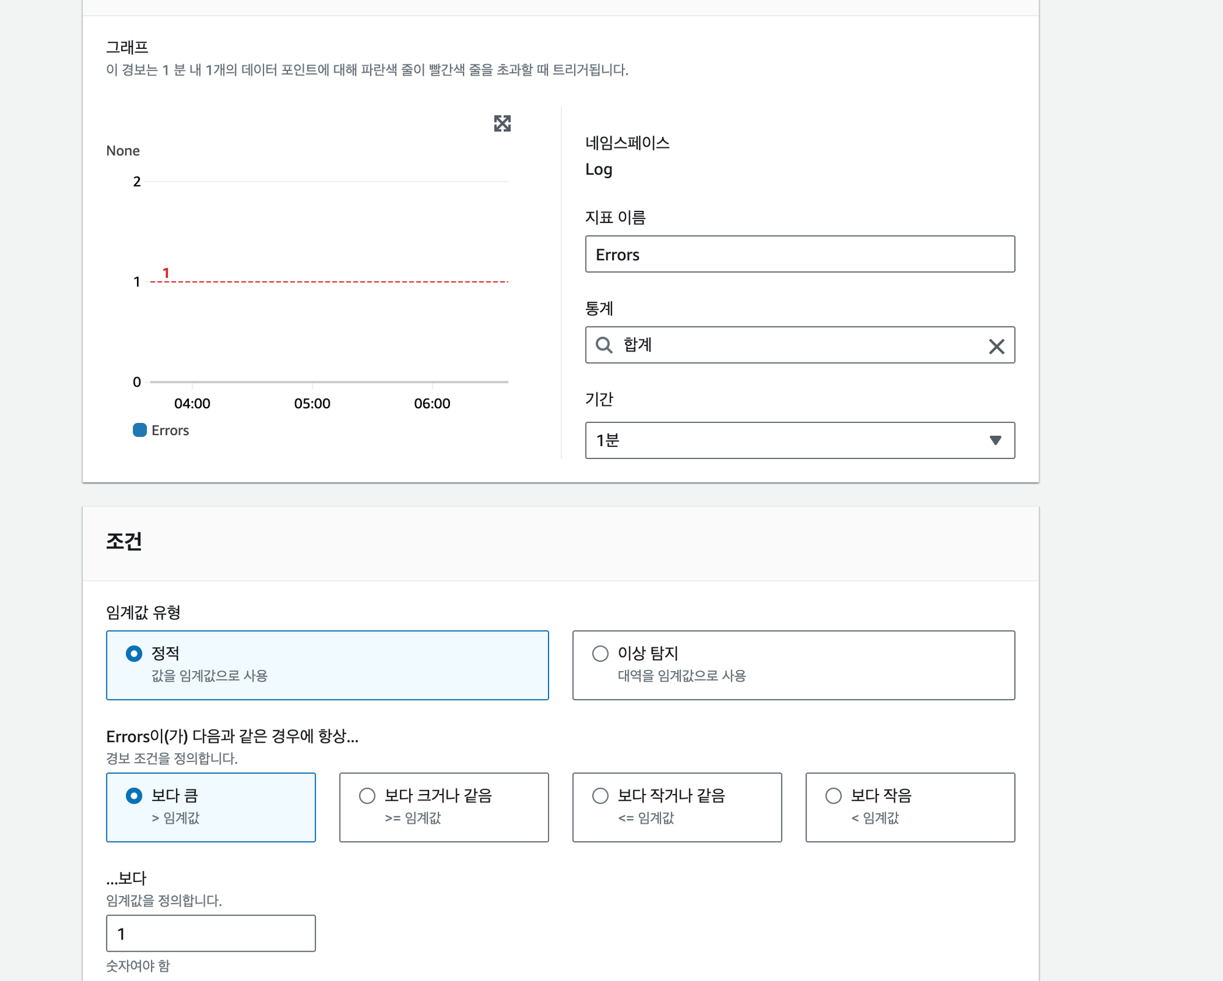Click the 04:00 time axis label
1223x981 pixels.
click(x=192, y=403)
